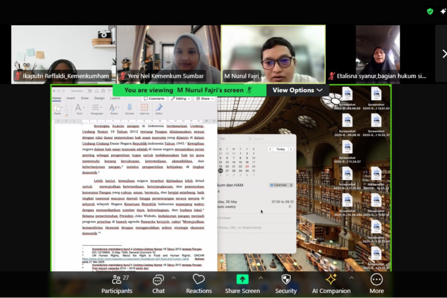The width and height of the screenshot is (447, 298).
Task: Click the Dictate microphone icon in Word
Action: pyautogui.click(x=129, y=108)
